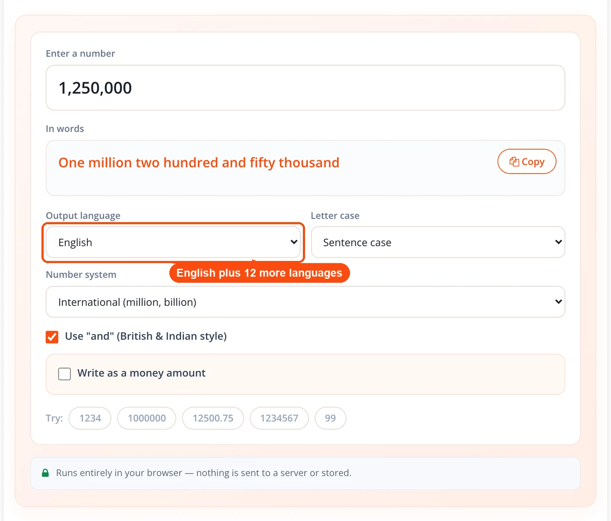Click the green lock icon
This screenshot has width=611, height=521.
click(x=45, y=473)
